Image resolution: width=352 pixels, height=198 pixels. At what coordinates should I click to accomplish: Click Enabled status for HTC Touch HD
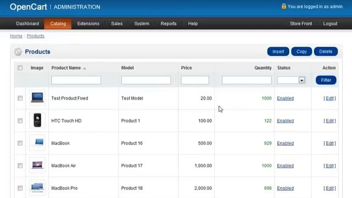tap(285, 121)
